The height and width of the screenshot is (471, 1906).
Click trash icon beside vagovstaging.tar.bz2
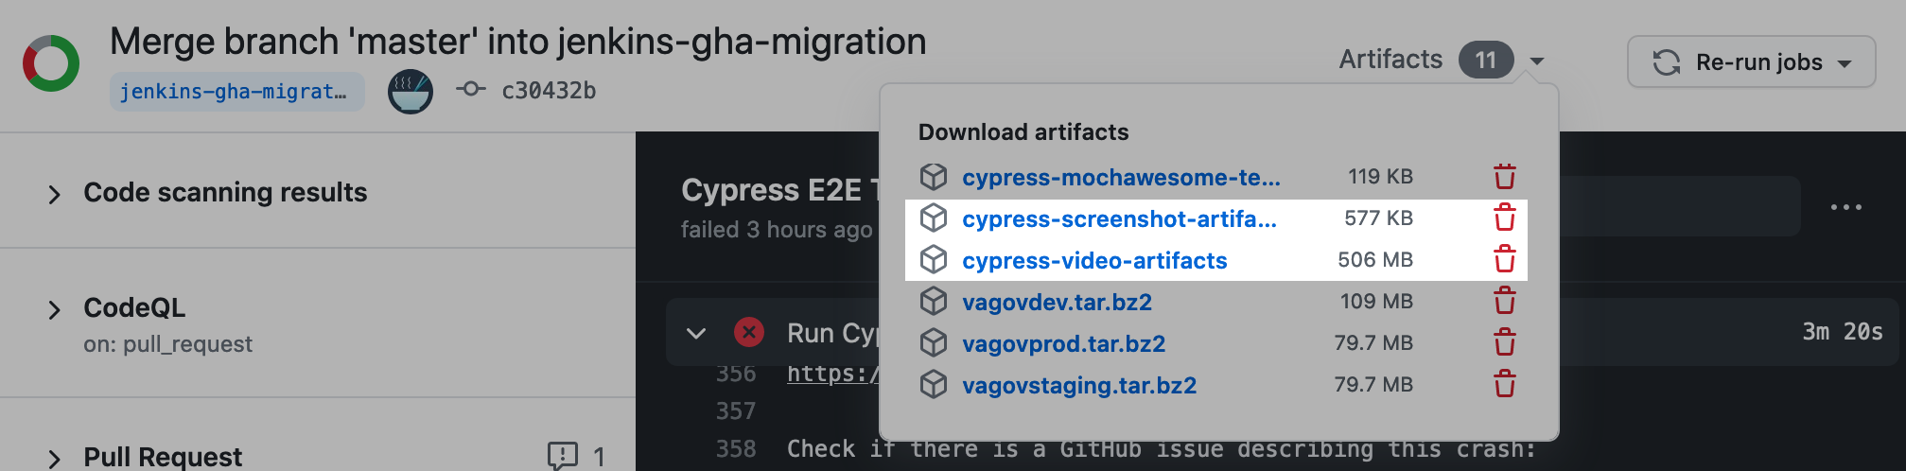1504,384
